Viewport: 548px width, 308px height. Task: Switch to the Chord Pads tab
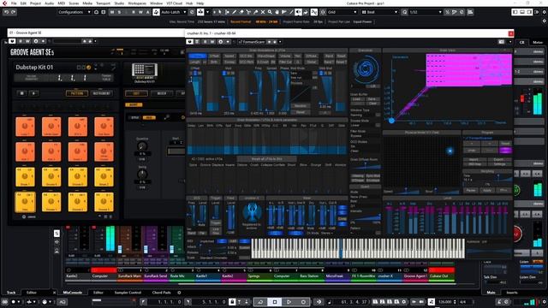tap(162, 293)
